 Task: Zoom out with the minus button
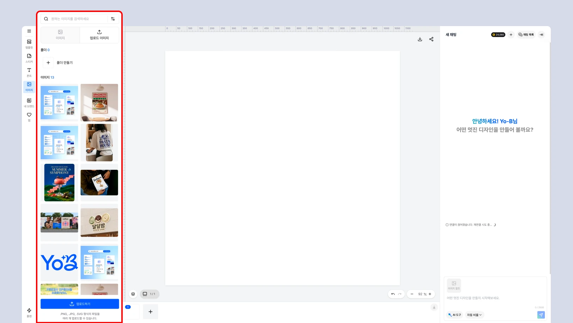tap(412, 294)
